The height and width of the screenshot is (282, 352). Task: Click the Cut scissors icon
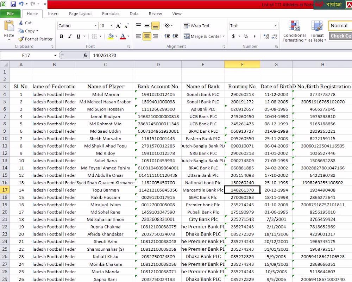pos(21,23)
